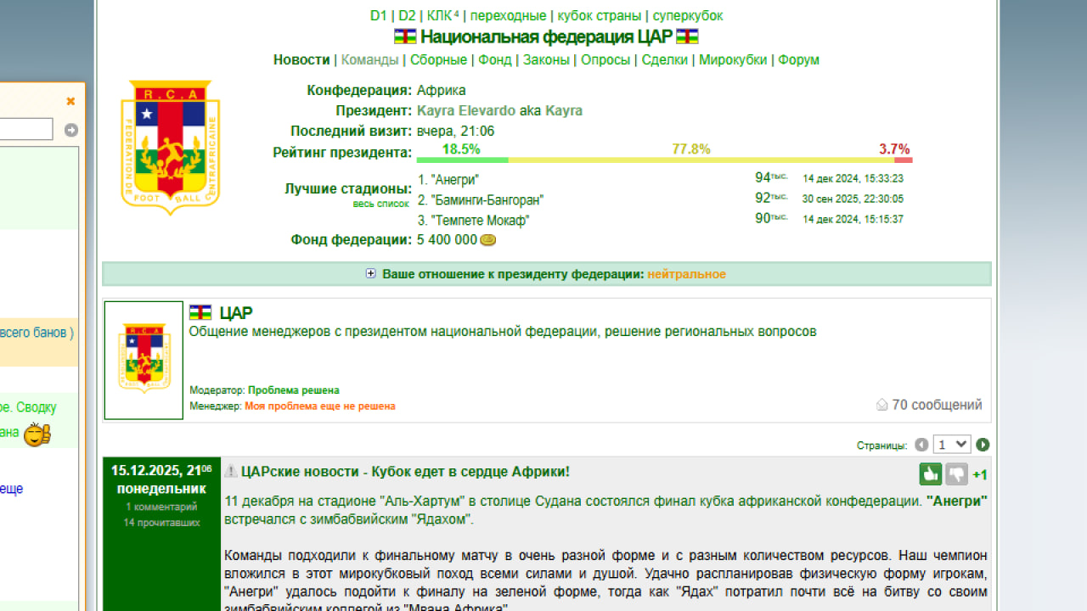Switch to the Форум tab
This screenshot has width=1087, height=611.
point(799,59)
